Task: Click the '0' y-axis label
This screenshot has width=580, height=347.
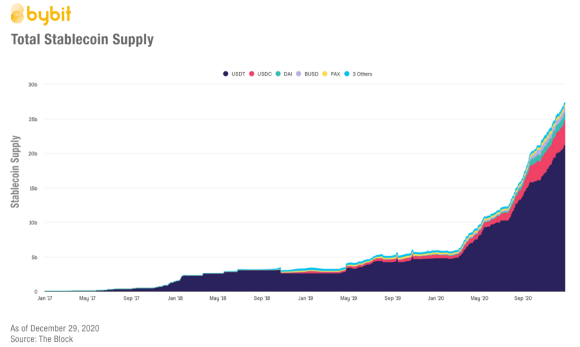Action: tap(36, 292)
